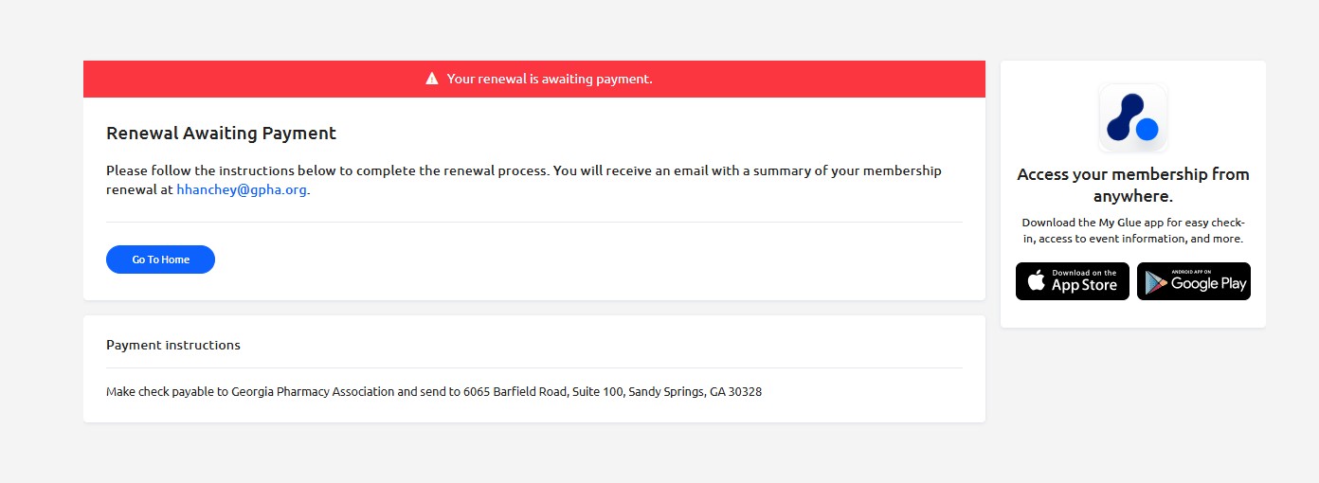Open the Google Play download badge
This screenshot has height=483, width=1319.
coord(1194,281)
